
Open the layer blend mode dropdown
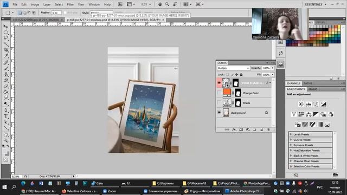[x=234, y=68]
